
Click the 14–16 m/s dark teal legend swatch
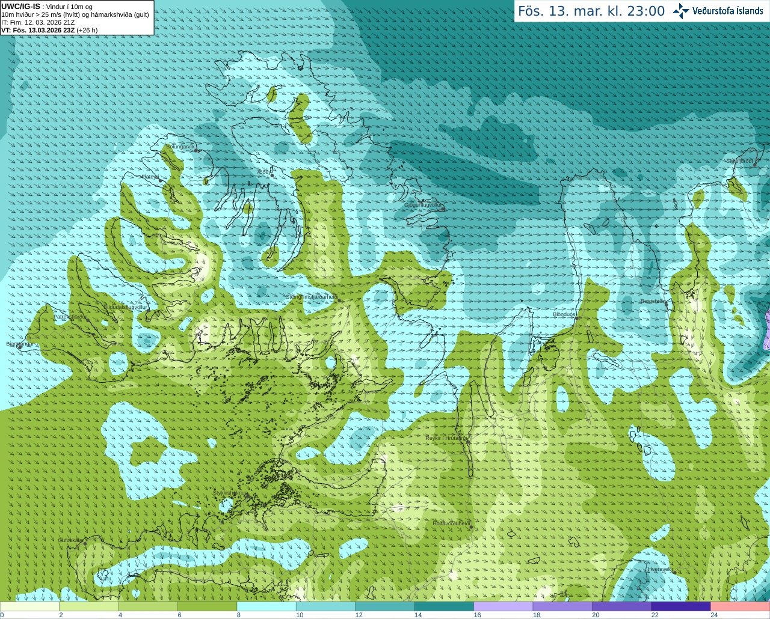tap(444, 606)
